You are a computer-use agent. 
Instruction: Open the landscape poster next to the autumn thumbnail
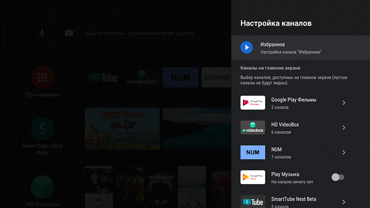197,128
